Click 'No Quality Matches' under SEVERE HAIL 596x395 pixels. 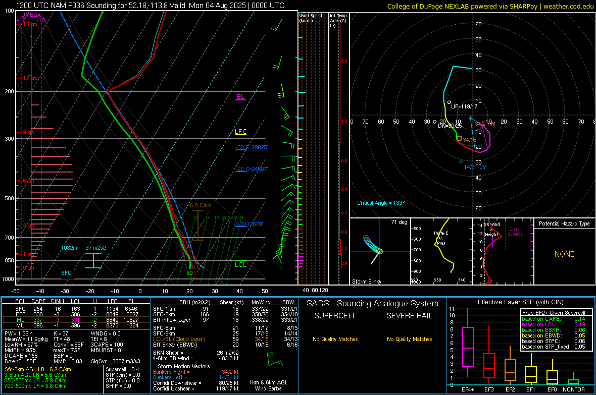point(409,339)
